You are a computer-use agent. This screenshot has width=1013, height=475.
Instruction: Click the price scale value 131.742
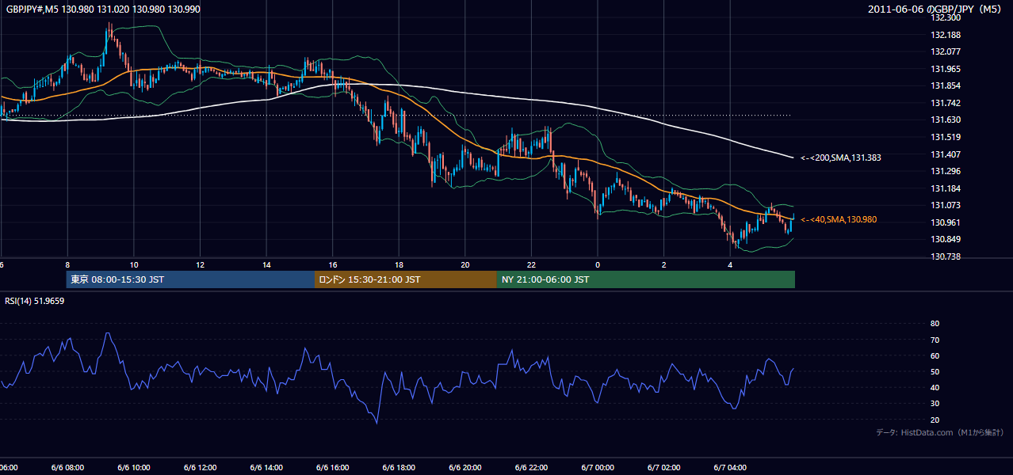[x=945, y=103]
